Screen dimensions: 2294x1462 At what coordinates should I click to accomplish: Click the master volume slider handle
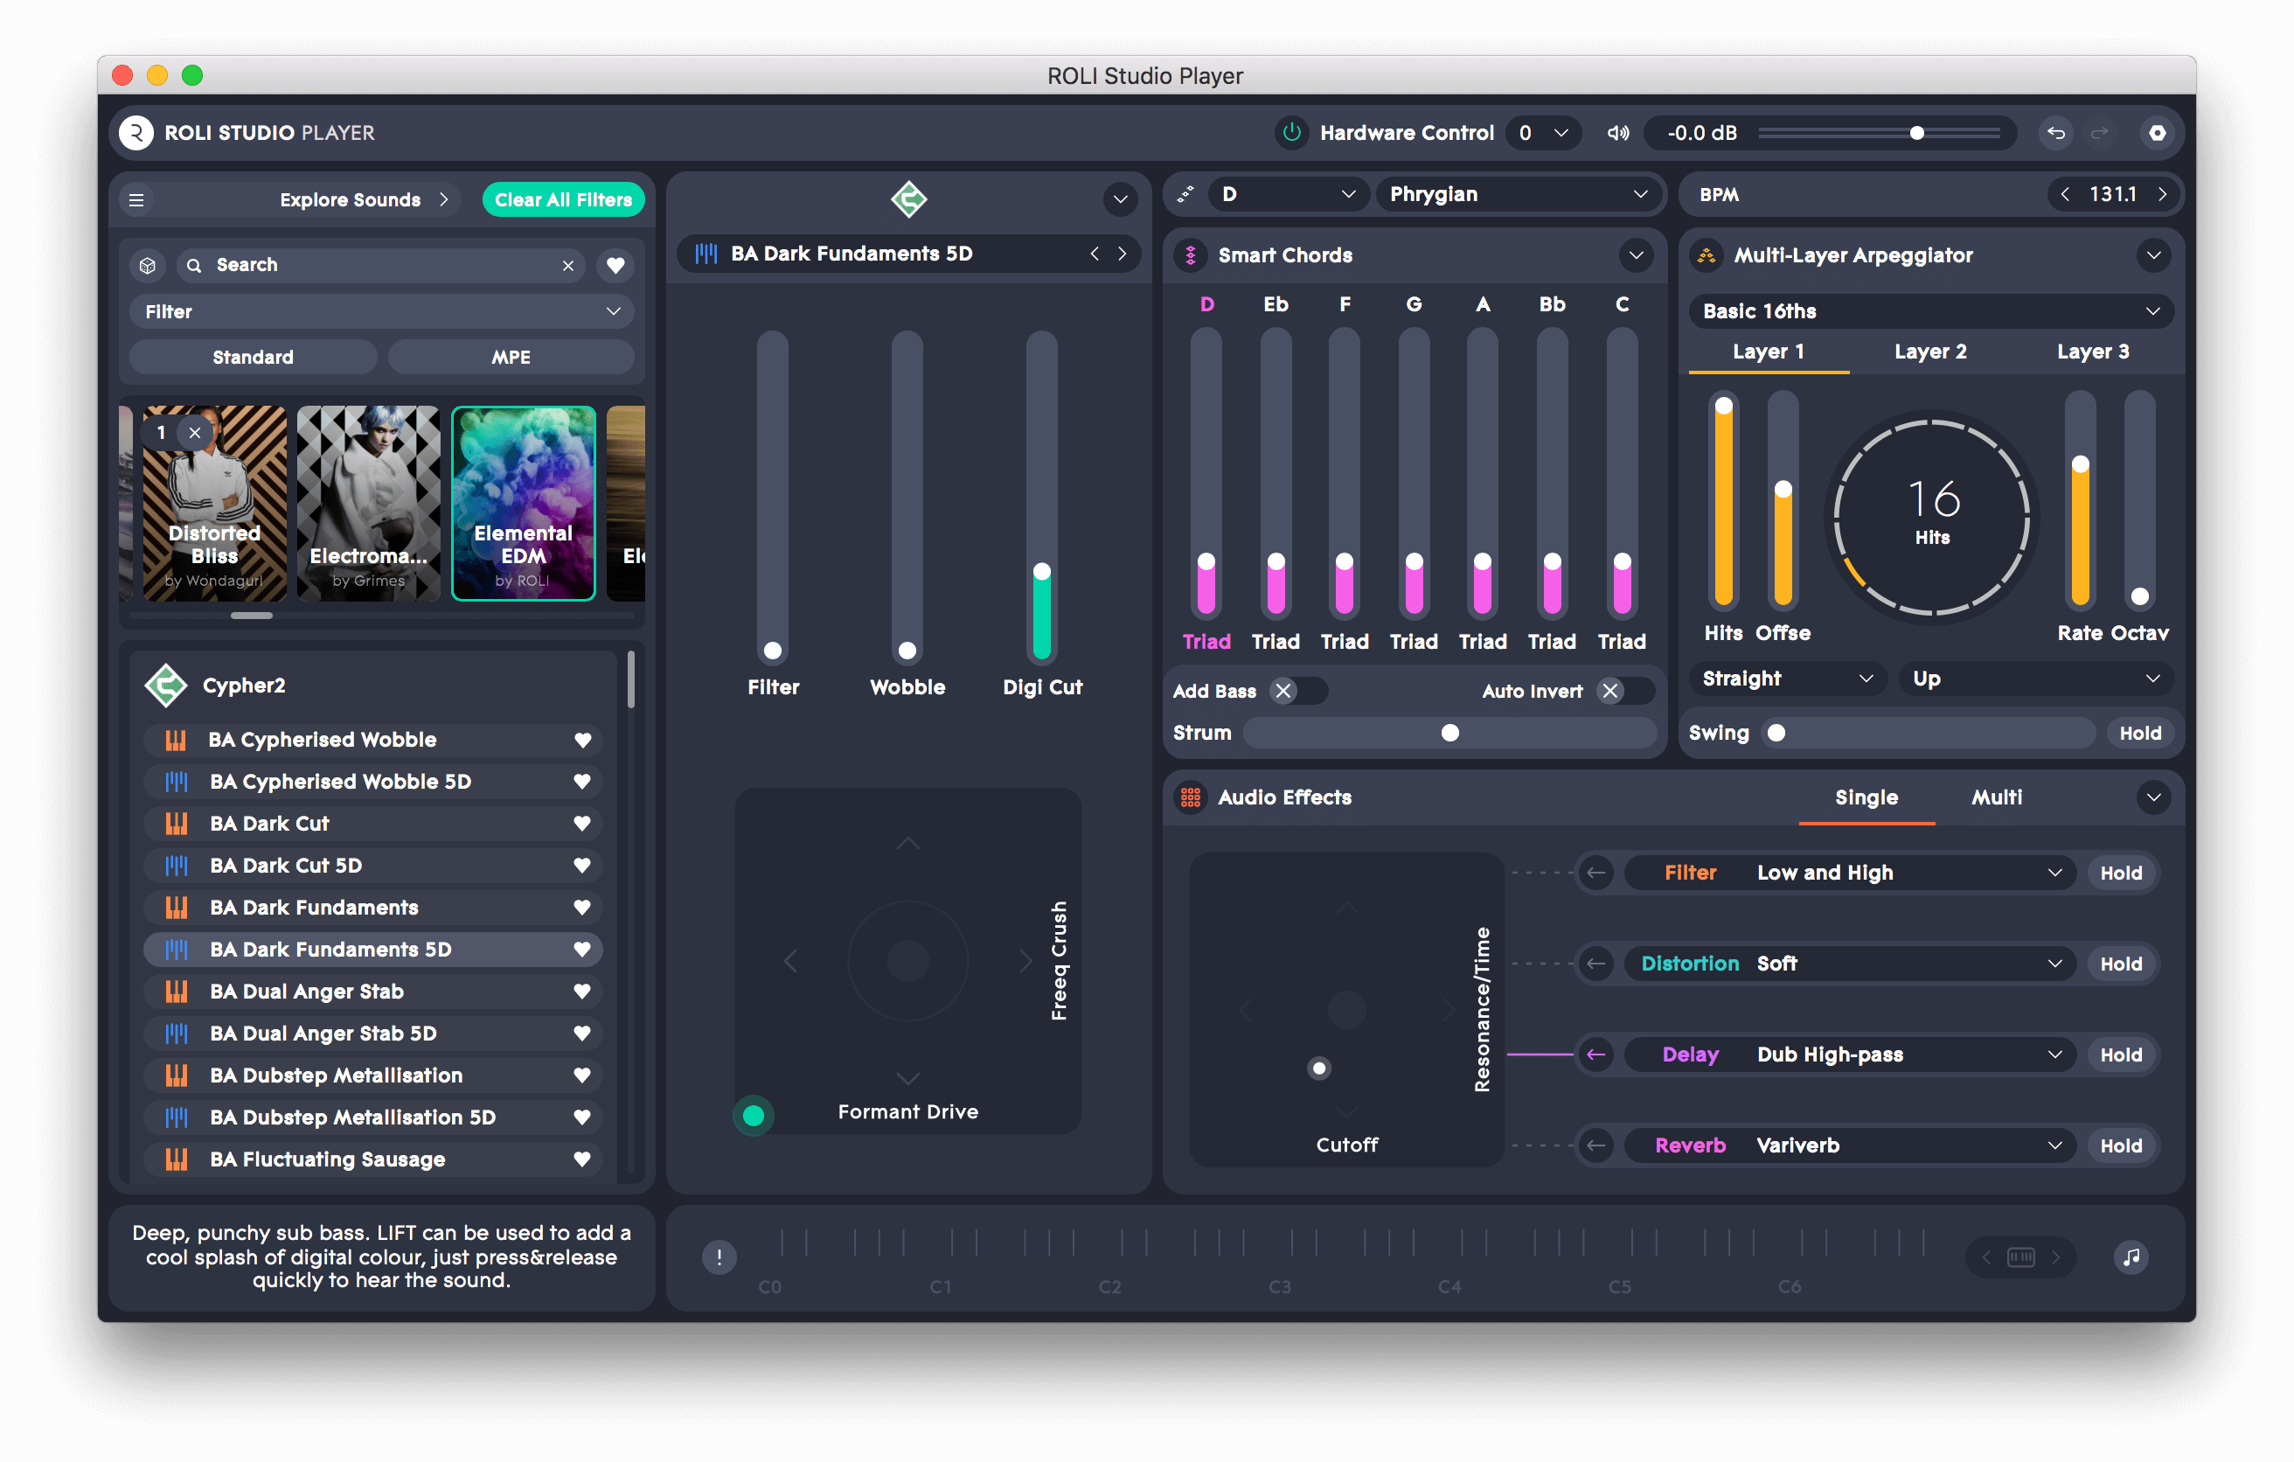(1915, 133)
